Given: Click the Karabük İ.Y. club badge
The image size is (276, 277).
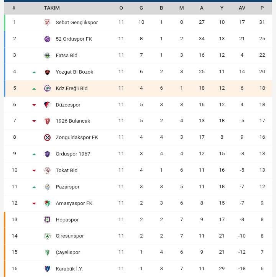Looking at the screenshot, I should coord(47,269).
